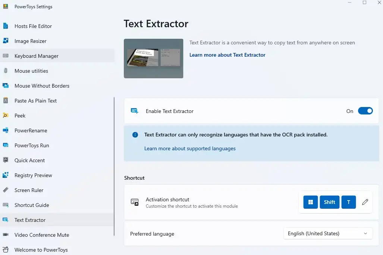Go to Video Conference Mute settings

(x=57, y=235)
